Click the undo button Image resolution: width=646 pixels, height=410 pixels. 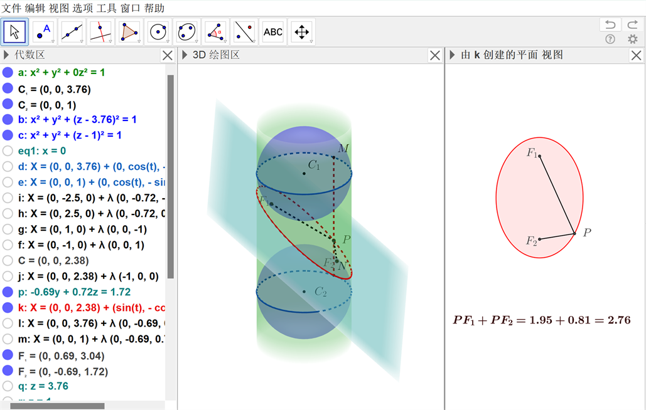[x=610, y=24]
